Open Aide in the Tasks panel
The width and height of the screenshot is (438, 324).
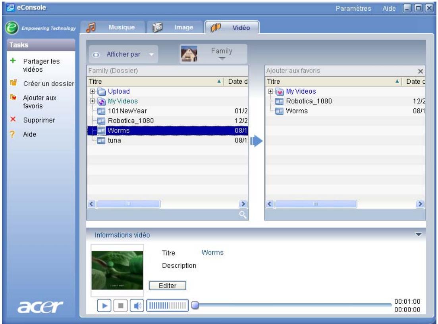tap(30, 134)
